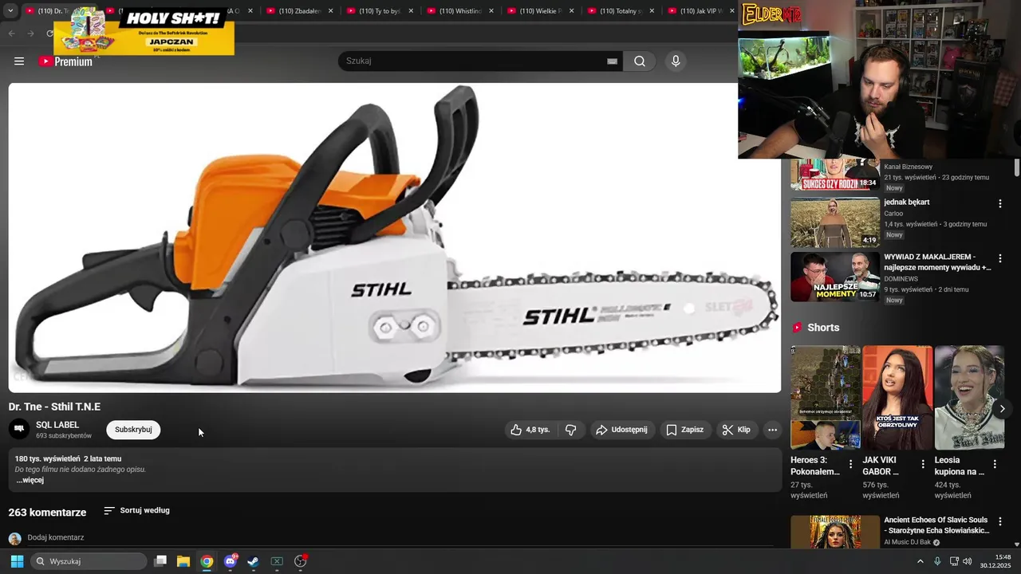Viewport: 1021px width, 574px height.
Task: Open Sortuj według comment sort menu
Action: 136,510
